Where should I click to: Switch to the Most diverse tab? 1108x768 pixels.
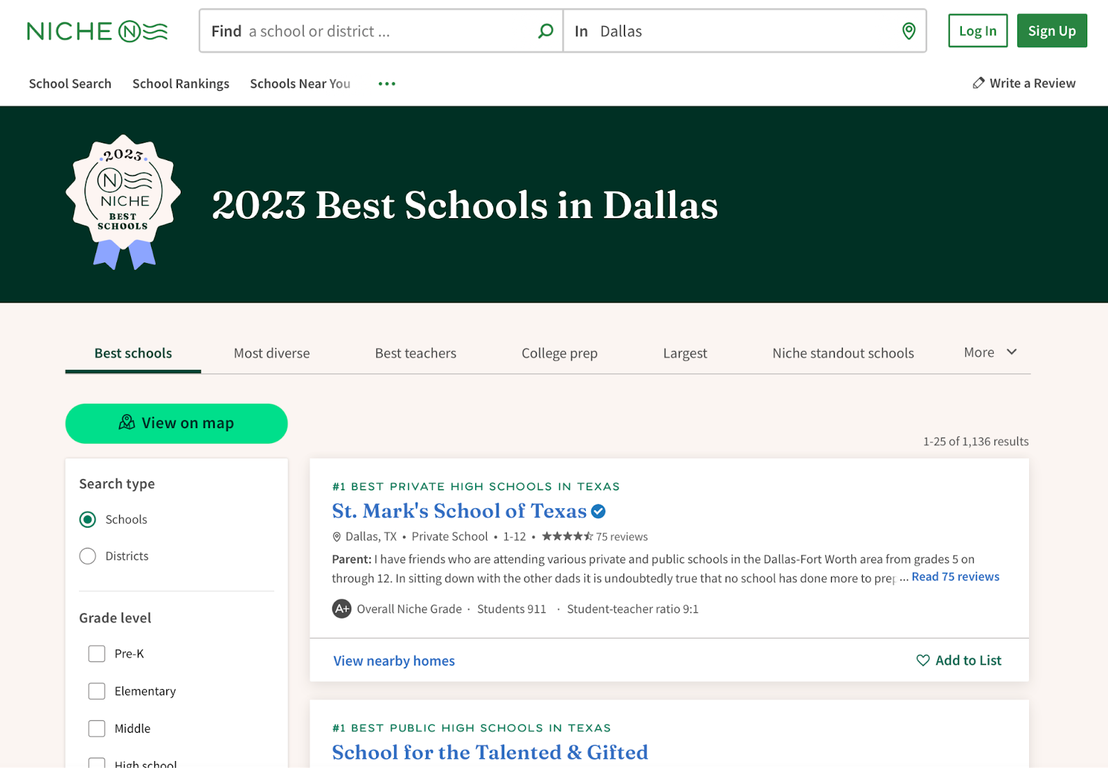[x=271, y=353]
